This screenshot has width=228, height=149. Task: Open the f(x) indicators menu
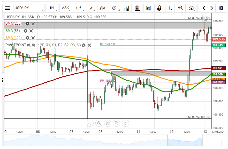103,8
